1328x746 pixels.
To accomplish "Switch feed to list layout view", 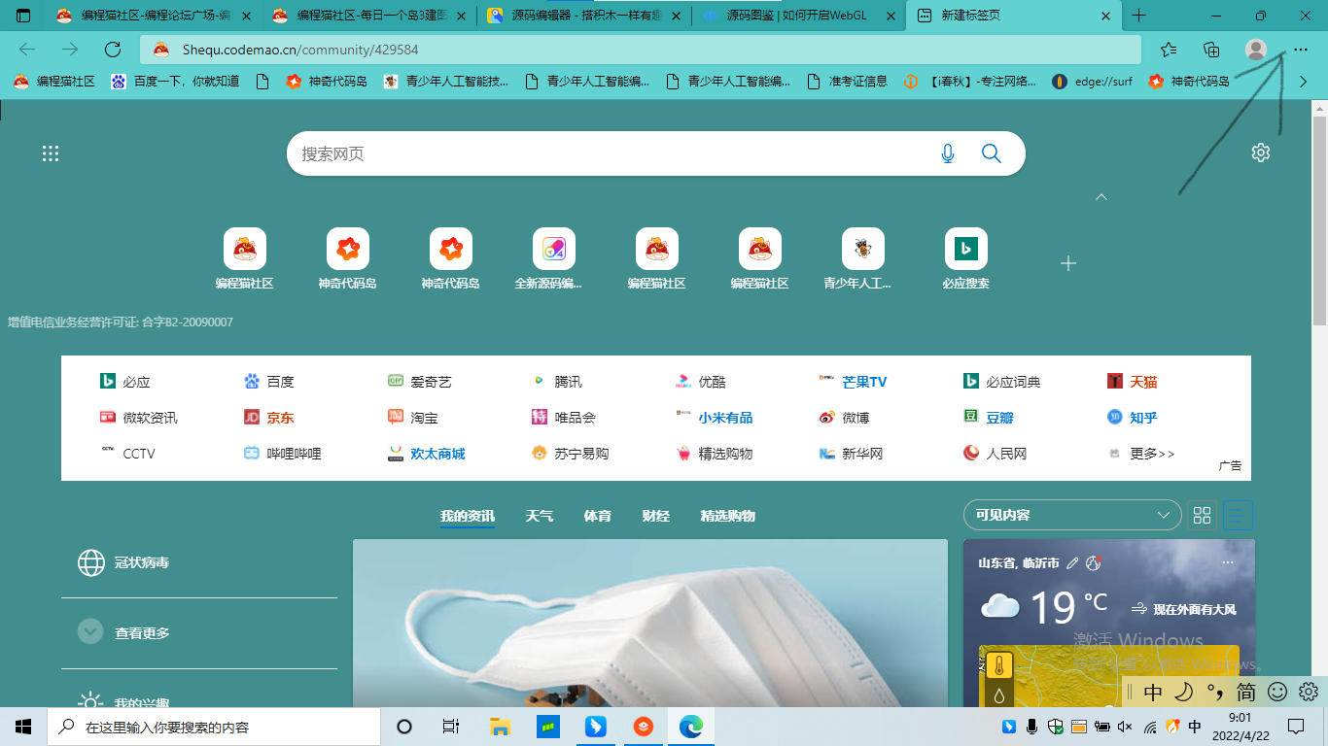I will point(1239,516).
